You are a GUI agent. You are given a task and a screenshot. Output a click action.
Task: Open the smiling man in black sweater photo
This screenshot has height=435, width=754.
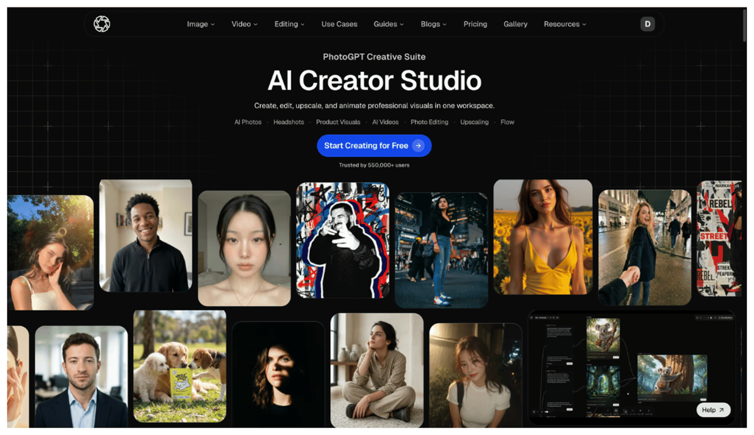pos(146,236)
